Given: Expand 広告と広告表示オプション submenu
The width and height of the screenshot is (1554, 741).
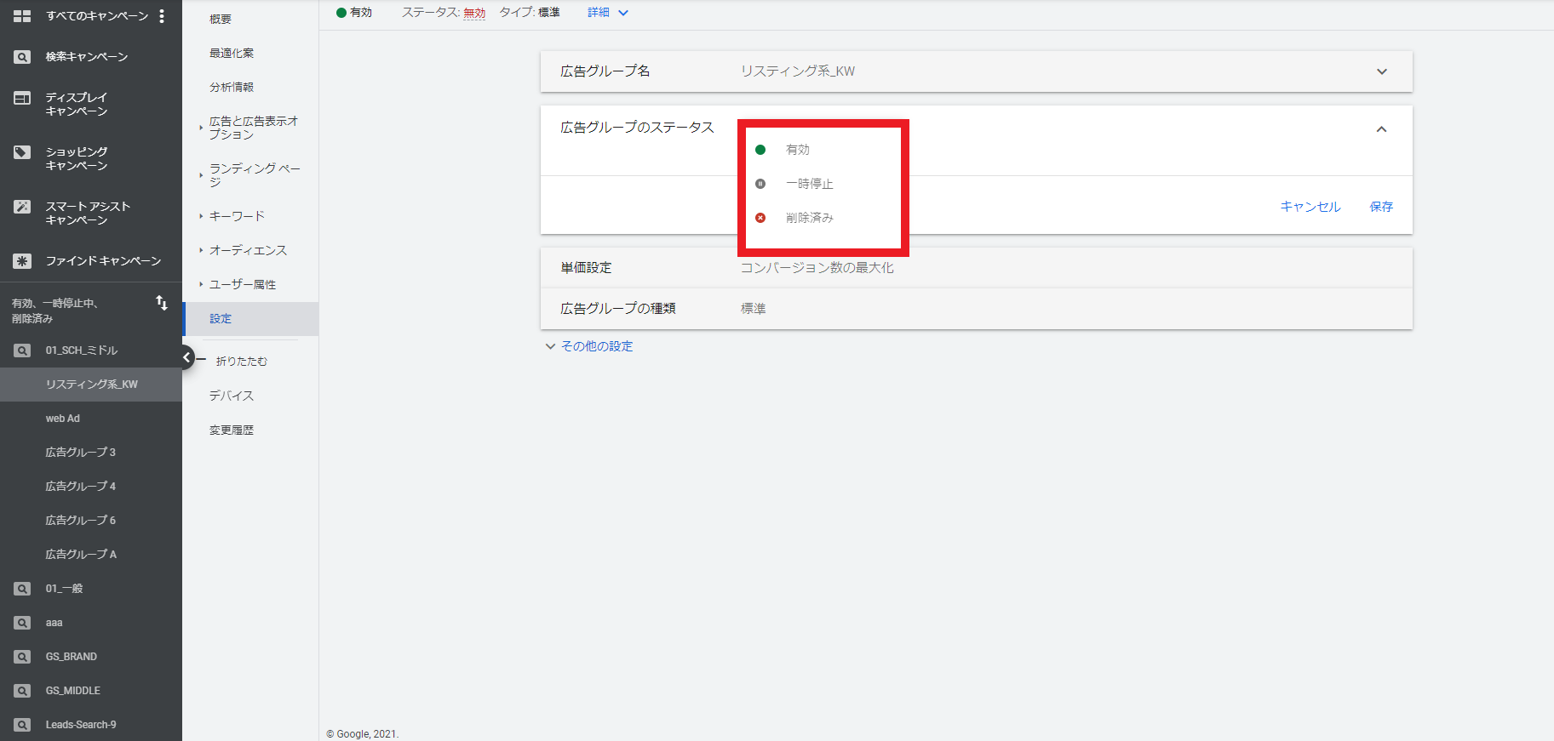Looking at the screenshot, I should (x=253, y=128).
